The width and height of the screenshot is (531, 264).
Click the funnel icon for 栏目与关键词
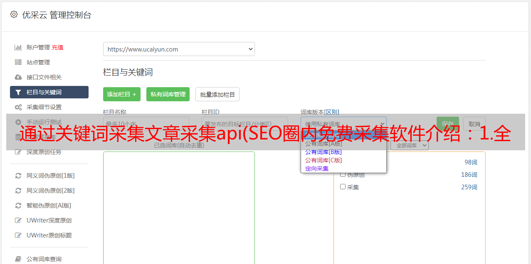pos(18,92)
